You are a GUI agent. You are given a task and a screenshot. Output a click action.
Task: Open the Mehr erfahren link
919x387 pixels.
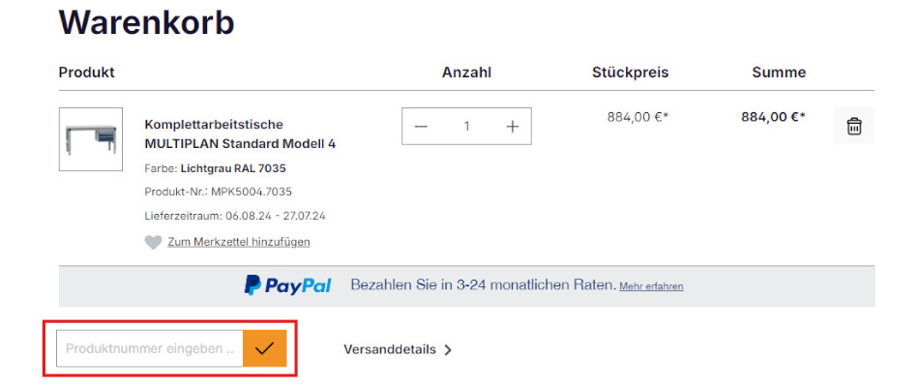651,286
